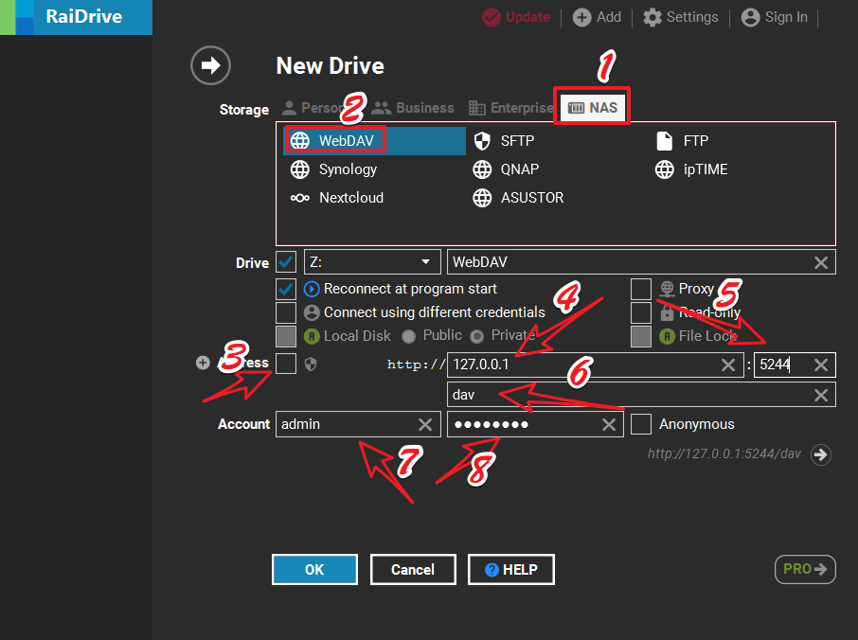This screenshot has width=858, height=640.
Task: Click the back arrow circle beside New Drive
Action: pyautogui.click(x=210, y=65)
